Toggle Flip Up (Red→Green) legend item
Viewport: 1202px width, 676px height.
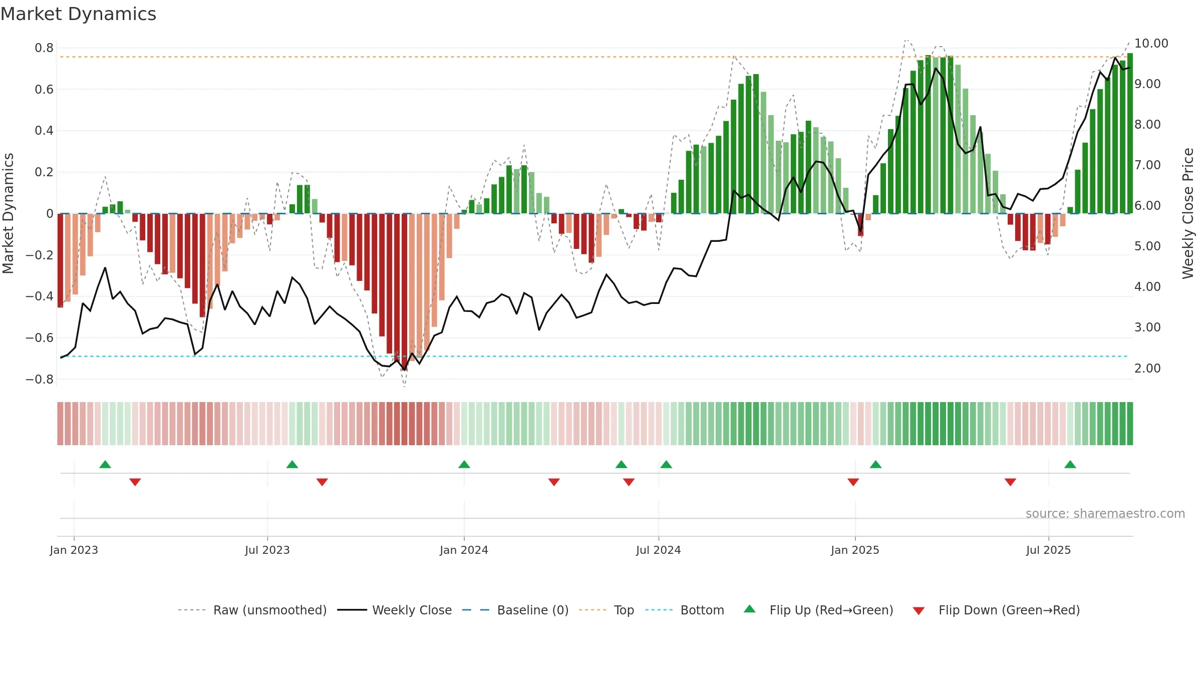(818, 610)
